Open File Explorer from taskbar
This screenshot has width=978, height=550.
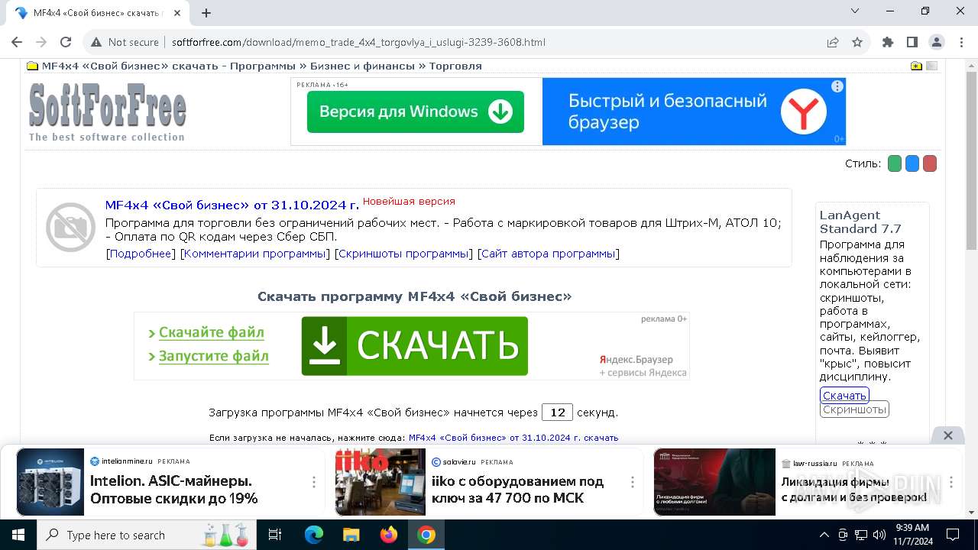(351, 535)
